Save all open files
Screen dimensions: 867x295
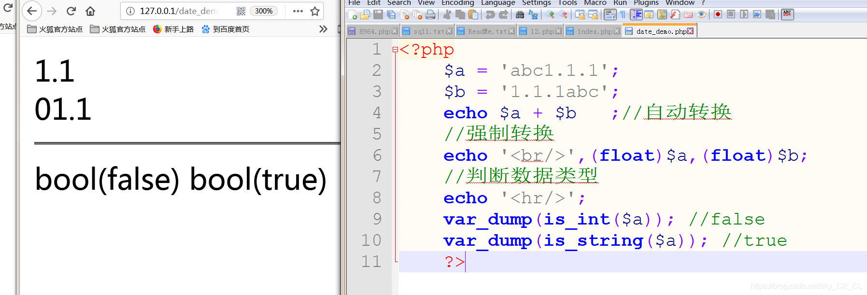coord(391,14)
